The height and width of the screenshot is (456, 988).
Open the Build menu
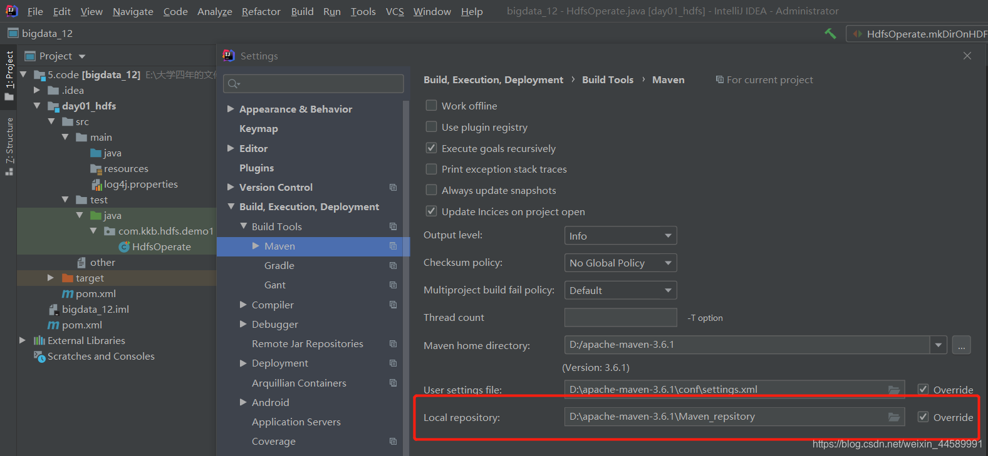point(302,11)
